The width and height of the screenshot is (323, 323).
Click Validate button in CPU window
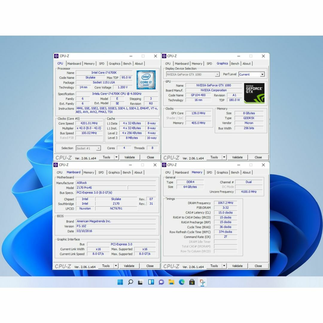point(129,157)
